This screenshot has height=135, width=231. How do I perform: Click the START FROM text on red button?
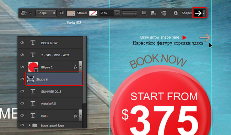click(x=164, y=96)
